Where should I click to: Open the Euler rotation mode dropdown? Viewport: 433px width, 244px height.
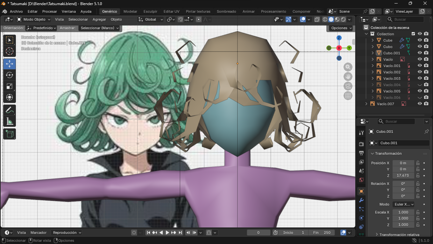403,204
